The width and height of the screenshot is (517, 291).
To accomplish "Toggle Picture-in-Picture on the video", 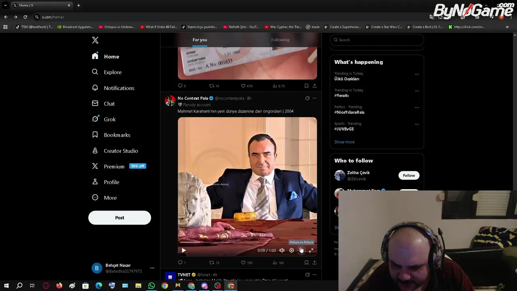I will tap(301, 251).
